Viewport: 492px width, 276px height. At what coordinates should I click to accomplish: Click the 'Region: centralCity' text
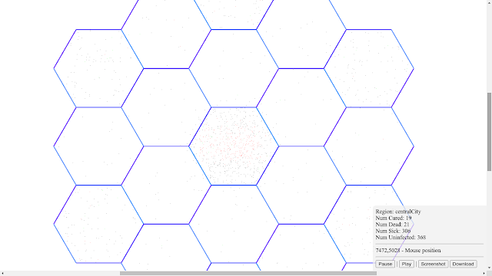(398, 212)
